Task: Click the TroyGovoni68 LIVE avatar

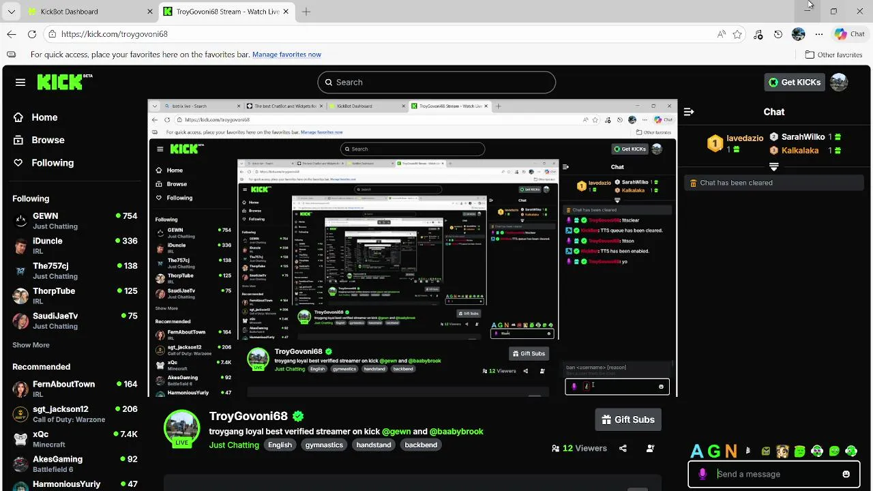Action: tap(181, 428)
